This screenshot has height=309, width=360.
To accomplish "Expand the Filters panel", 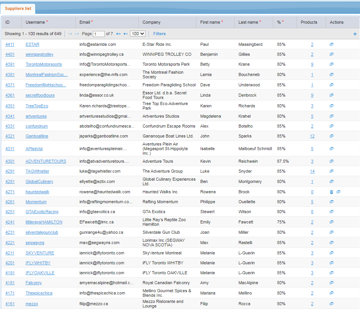I will click(x=159, y=34).
